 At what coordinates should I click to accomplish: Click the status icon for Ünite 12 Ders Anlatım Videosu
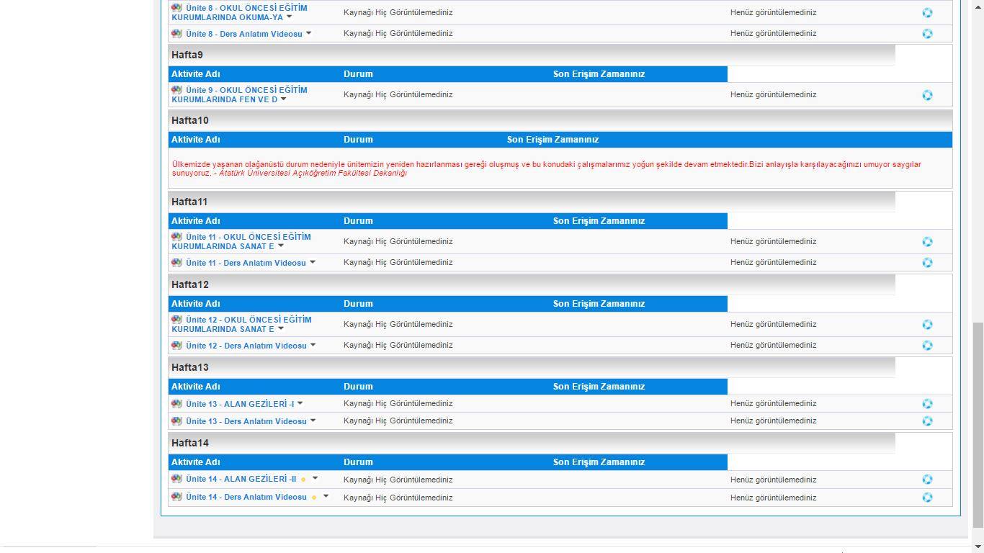point(927,346)
